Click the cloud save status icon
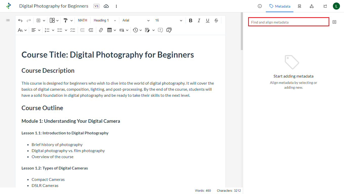Image resolution: width=344 pixels, height=194 pixels. [106, 6]
